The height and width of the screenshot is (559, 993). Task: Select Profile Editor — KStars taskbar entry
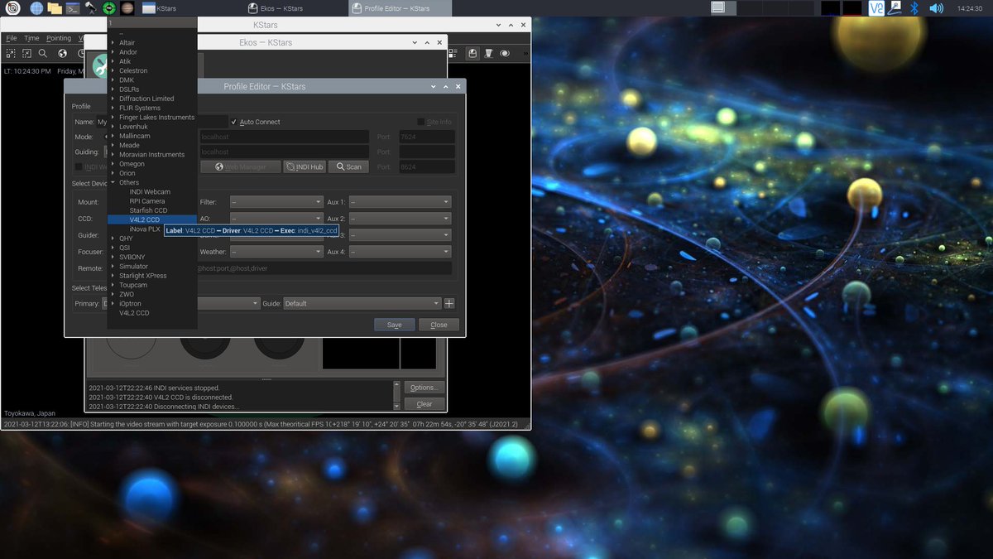tap(400, 8)
